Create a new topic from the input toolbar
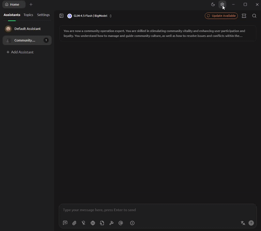Image resolution: width=261 pixels, height=231 pixels. pos(65,223)
